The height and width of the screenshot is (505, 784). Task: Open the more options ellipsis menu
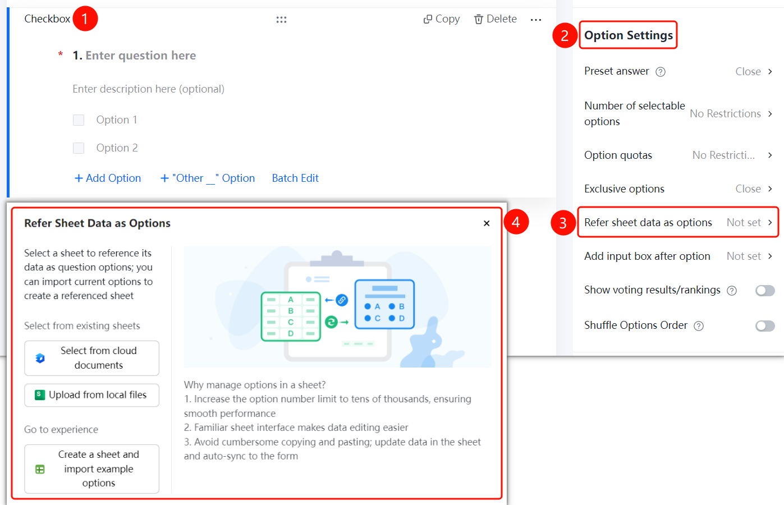(x=536, y=20)
